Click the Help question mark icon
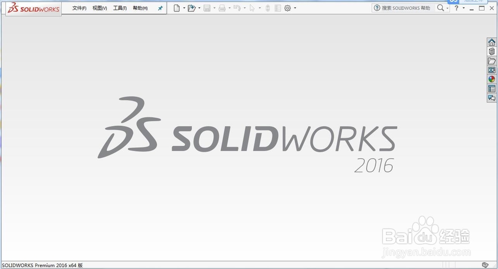Image resolution: width=498 pixels, height=269 pixels. coord(456,8)
